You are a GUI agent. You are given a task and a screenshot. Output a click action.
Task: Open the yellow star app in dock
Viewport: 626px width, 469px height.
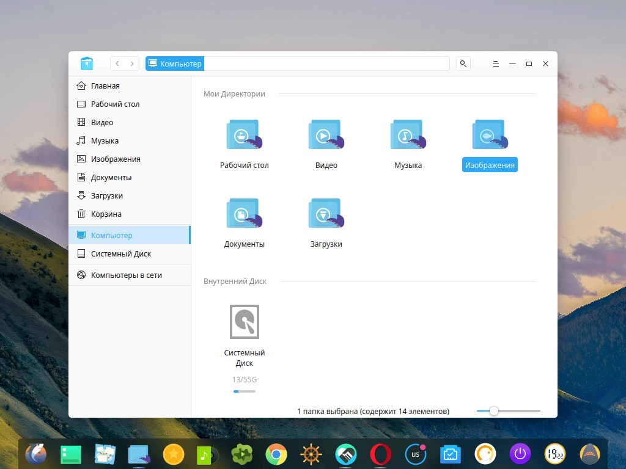point(174,454)
